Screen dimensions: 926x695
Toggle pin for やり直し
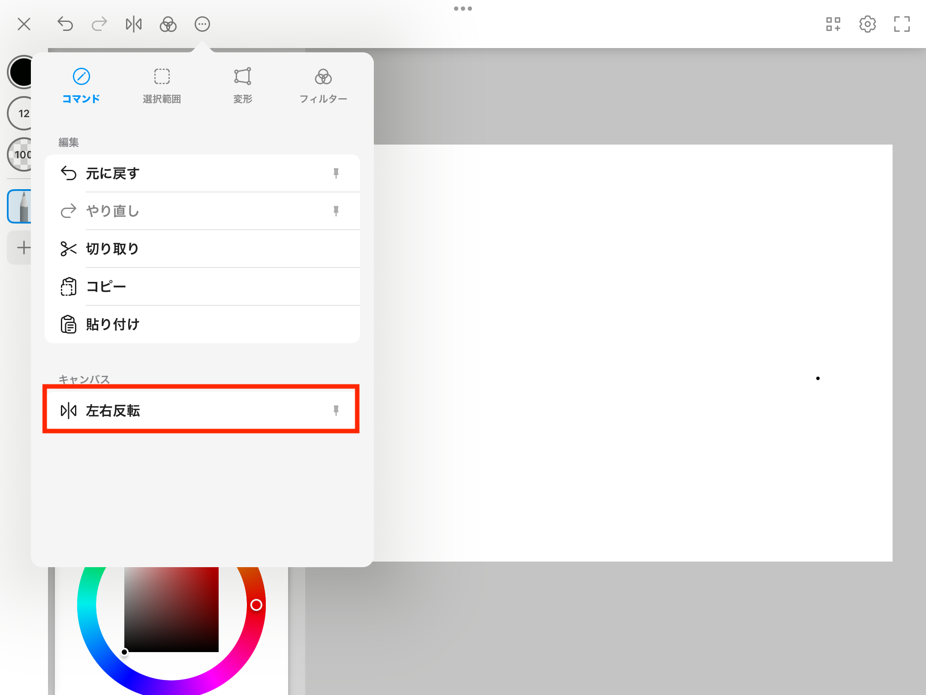coord(336,211)
